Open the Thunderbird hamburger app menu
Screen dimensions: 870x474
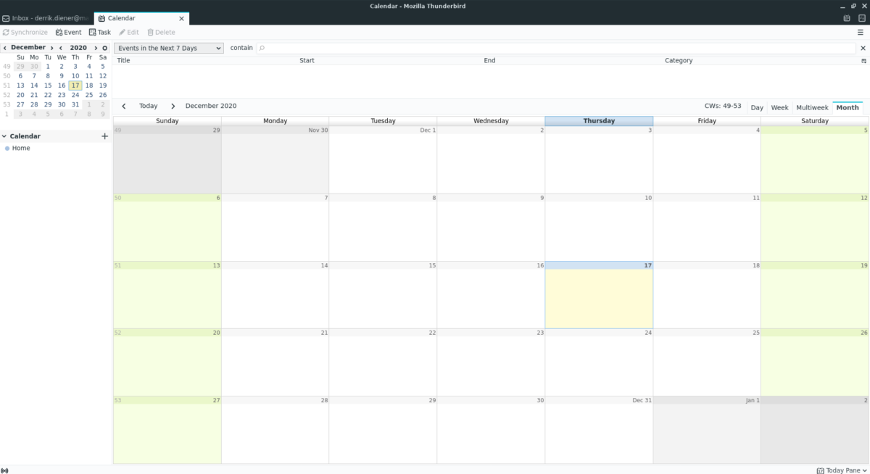click(x=861, y=32)
